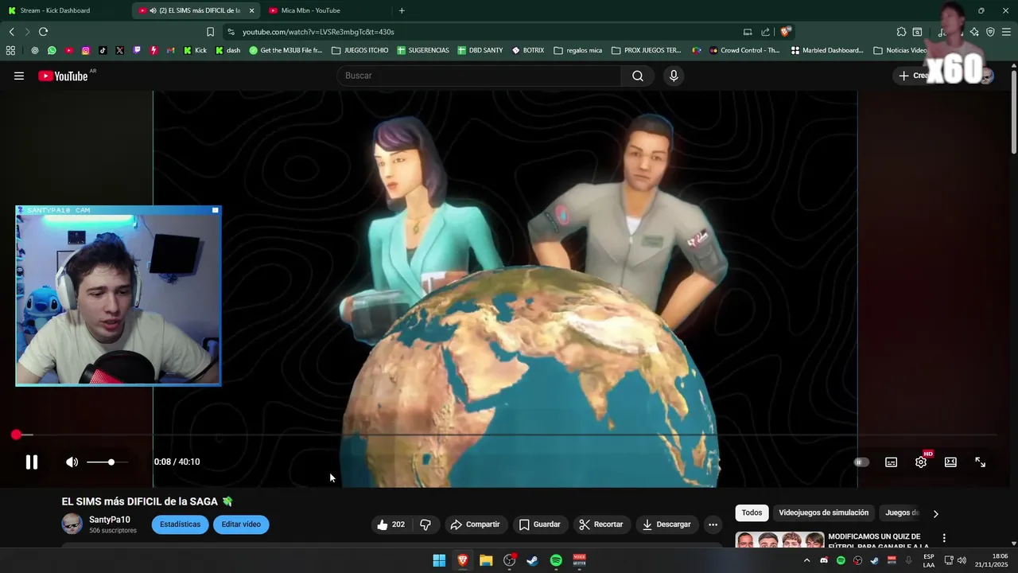Click the SantyPa10 channel avatar

pyautogui.click(x=72, y=524)
